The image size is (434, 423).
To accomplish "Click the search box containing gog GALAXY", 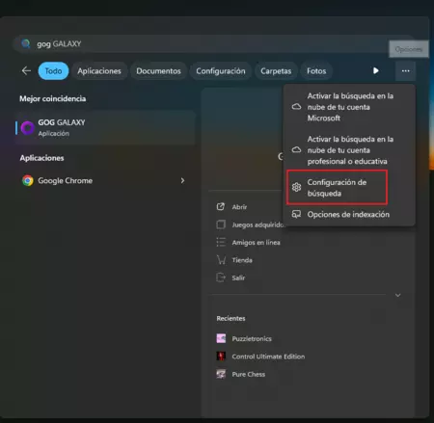I will click(214, 43).
